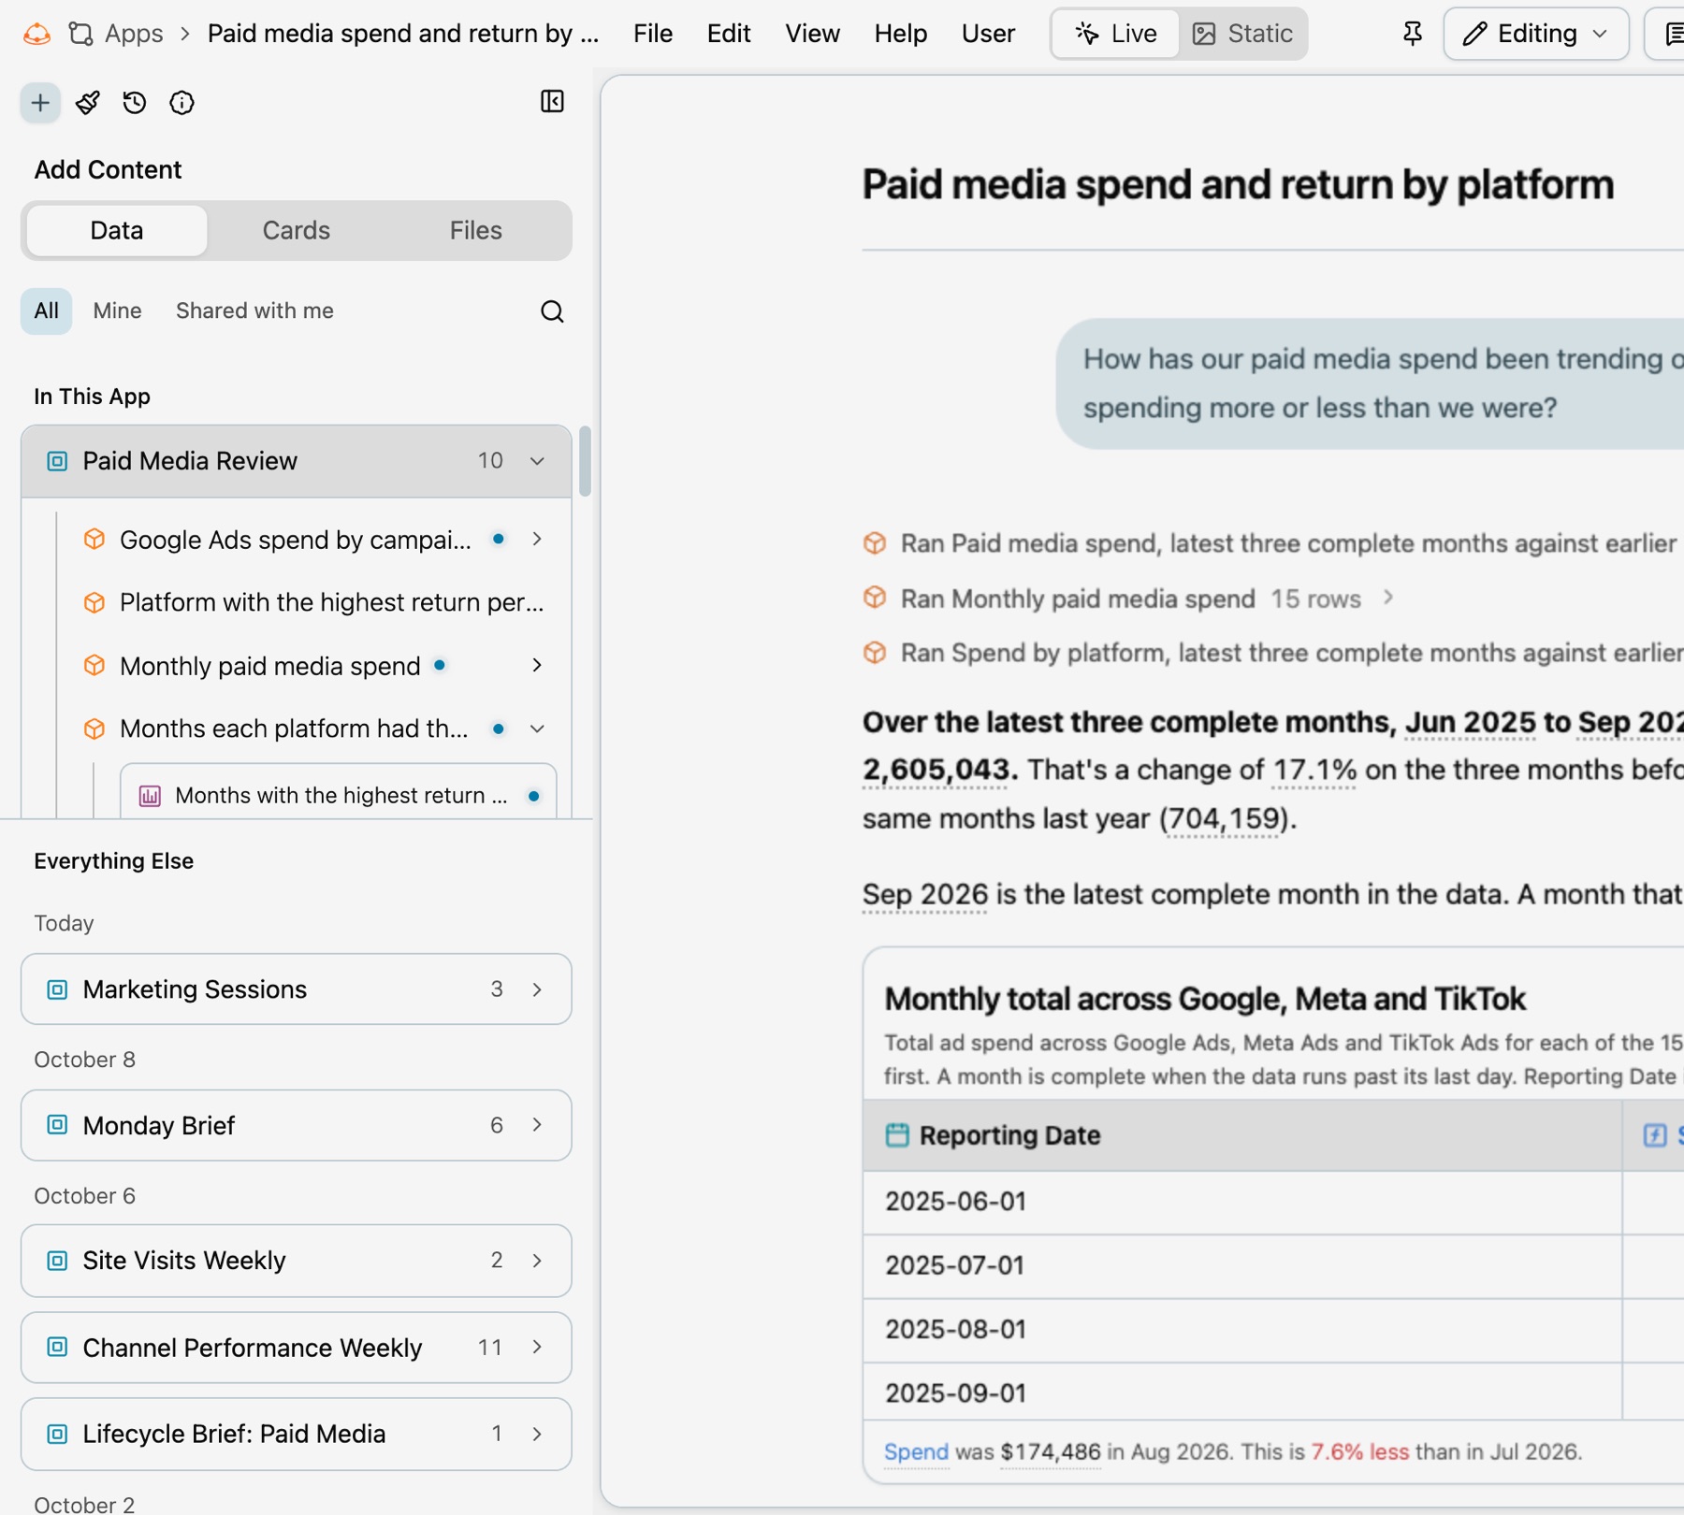Click the app logo icon at top left
Image resolution: width=1684 pixels, height=1515 pixels.
click(36, 34)
